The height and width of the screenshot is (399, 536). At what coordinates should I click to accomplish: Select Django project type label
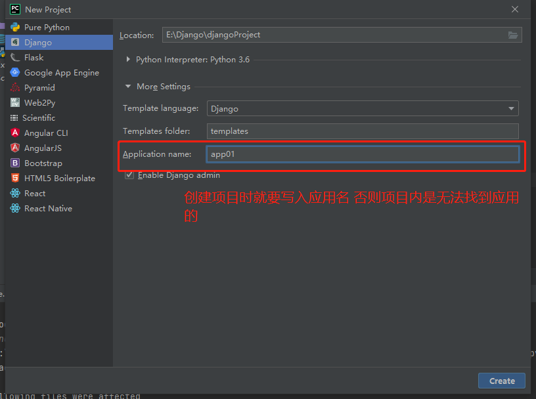(x=38, y=43)
